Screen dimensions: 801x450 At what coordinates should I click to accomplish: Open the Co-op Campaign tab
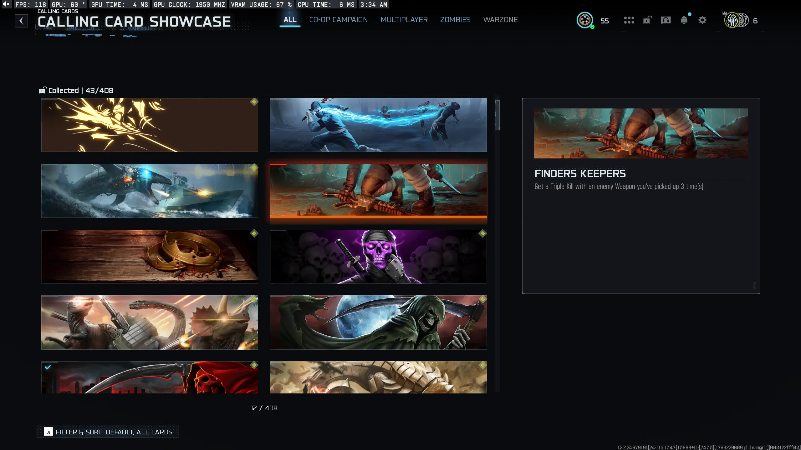[x=338, y=20]
